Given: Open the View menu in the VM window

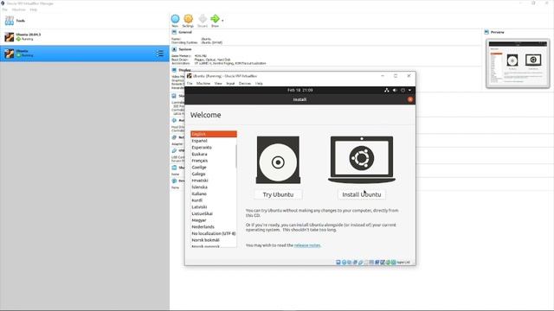Looking at the screenshot, I should click(x=218, y=84).
